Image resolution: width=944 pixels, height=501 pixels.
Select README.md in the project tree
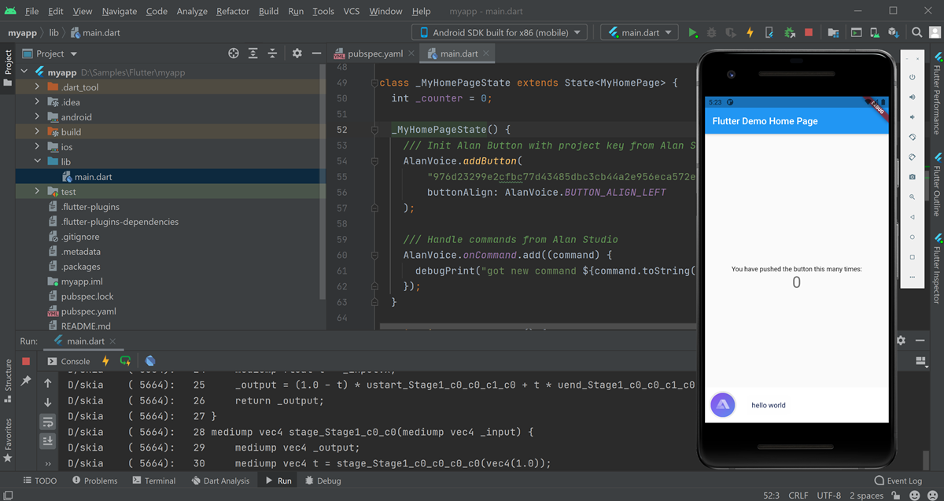[85, 326]
